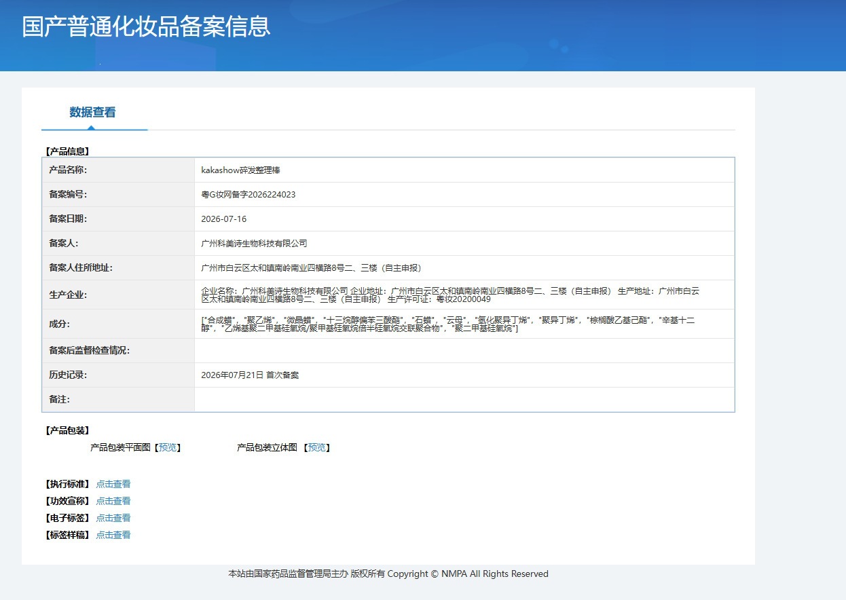Click the 生产企业 row label
The height and width of the screenshot is (600, 846).
tap(69, 295)
